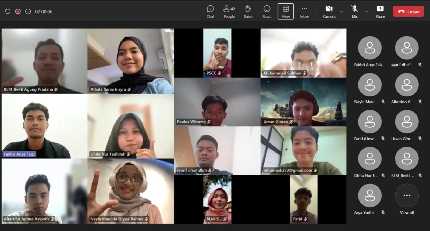Screen dimensions: 430x231
Task: Select Arya Yudhi participant avatar
Action: [x=369, y=196]
